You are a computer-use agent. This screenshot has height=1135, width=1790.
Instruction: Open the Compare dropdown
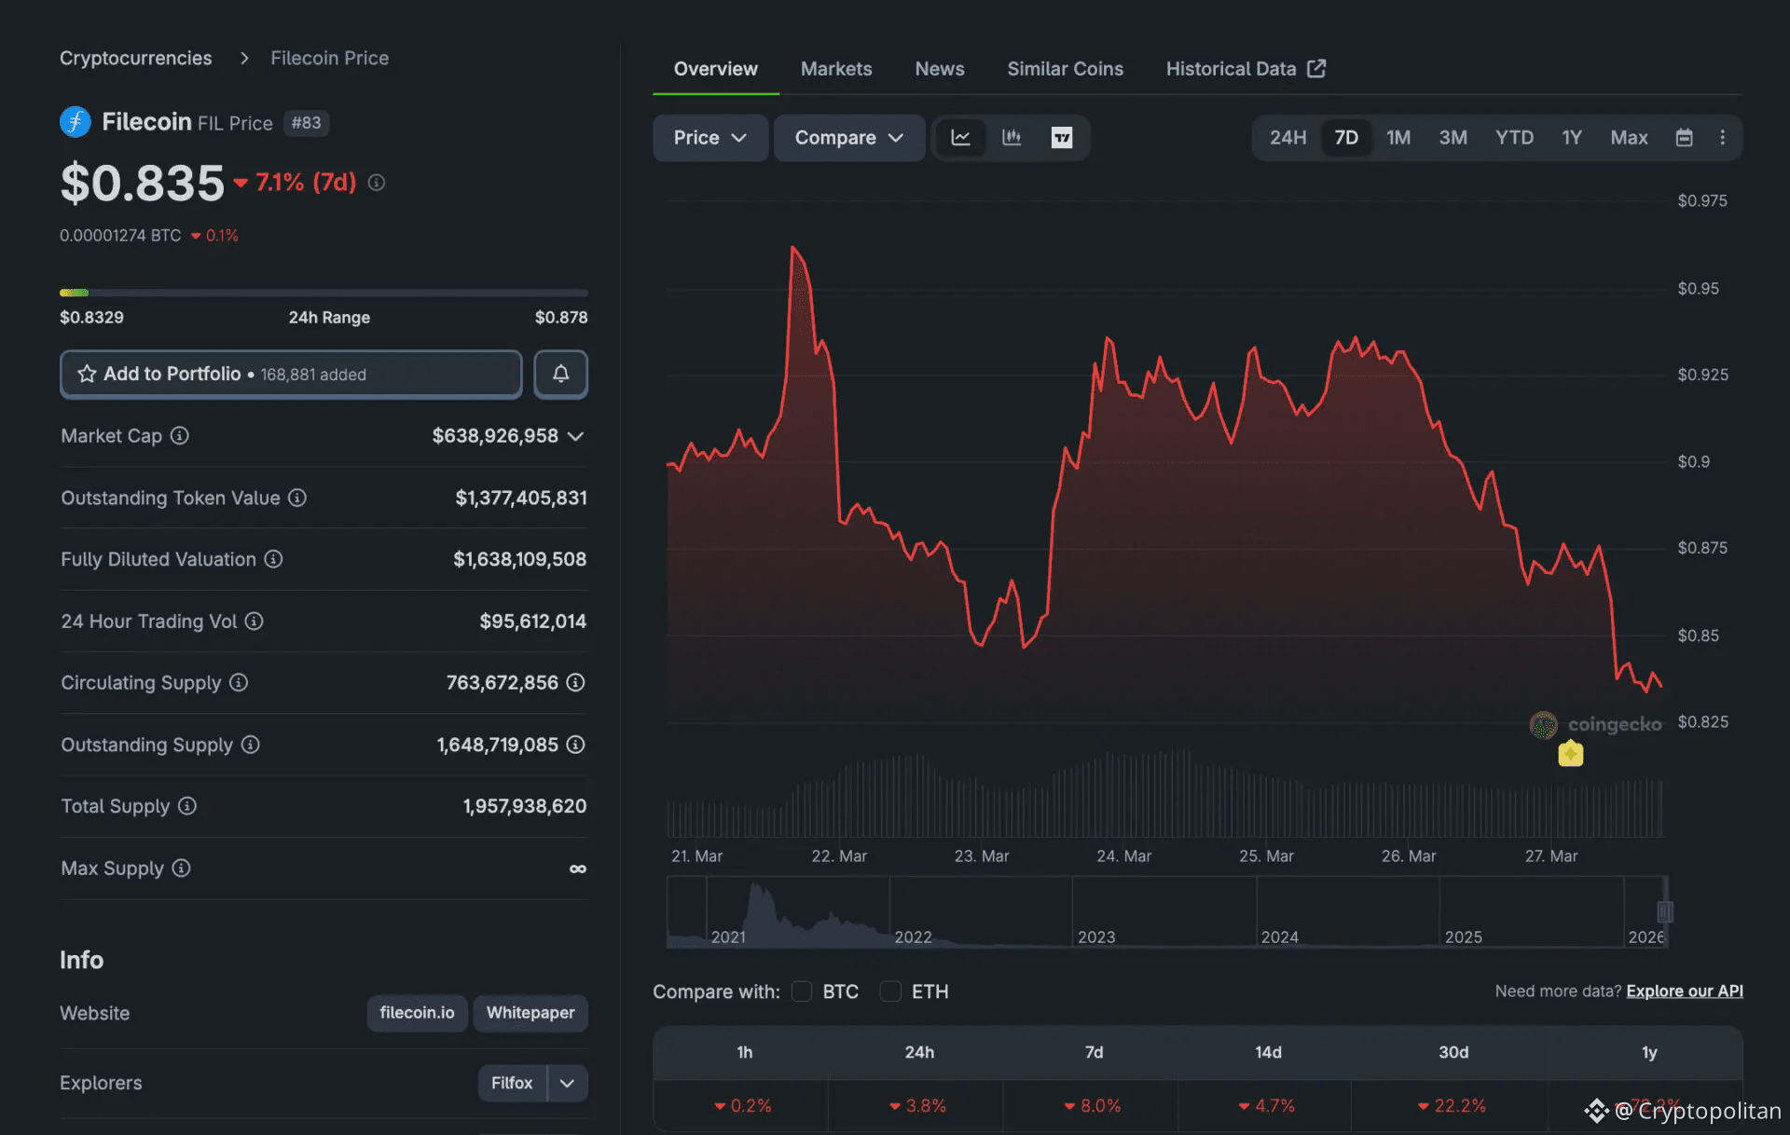[849, 138]
